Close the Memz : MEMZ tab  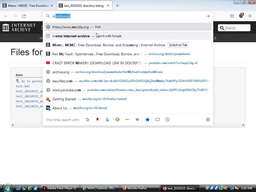point(52,5)
